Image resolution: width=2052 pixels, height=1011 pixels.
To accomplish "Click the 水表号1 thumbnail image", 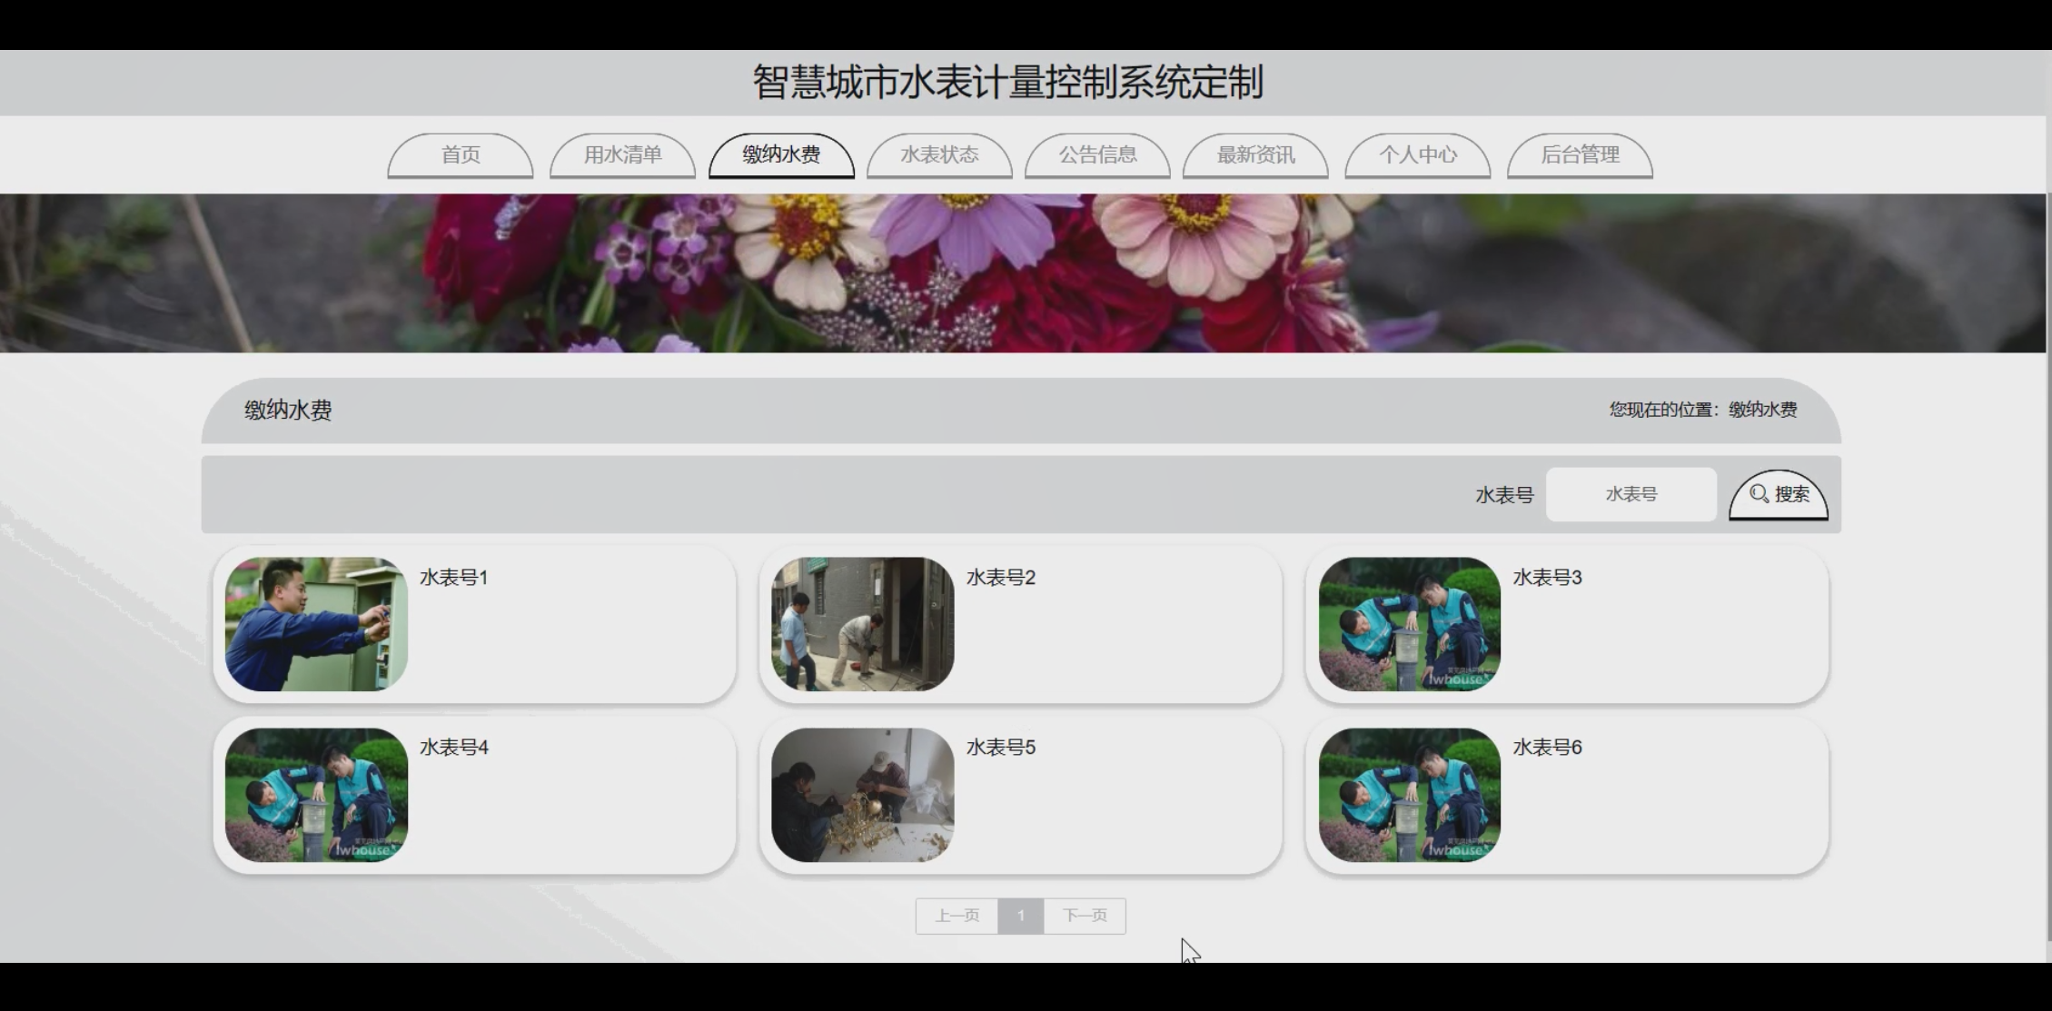I will (316, 624).
